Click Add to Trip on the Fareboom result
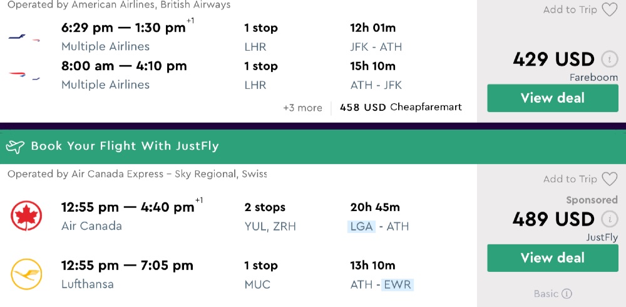Viewport: 626px width, 307px height. 570,10
